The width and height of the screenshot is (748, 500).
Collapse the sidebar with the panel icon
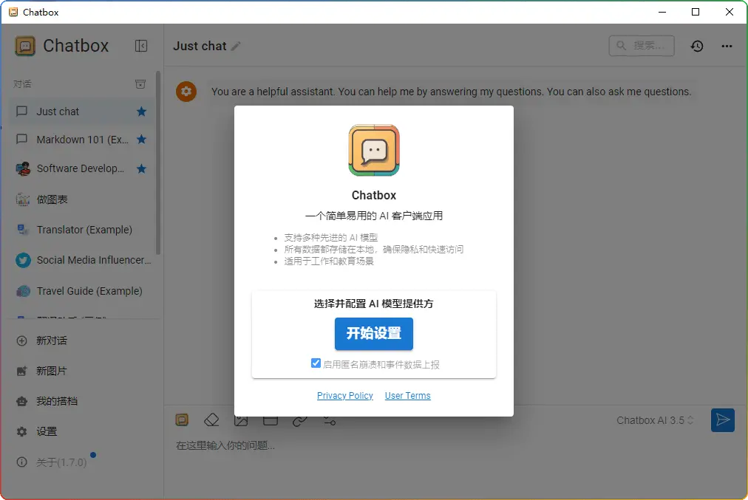click(141, 46)
